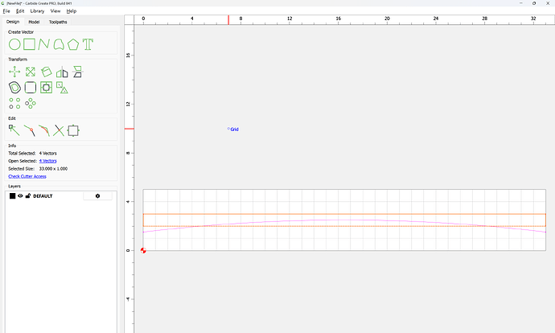Open the Edit menu

point(20,11)
